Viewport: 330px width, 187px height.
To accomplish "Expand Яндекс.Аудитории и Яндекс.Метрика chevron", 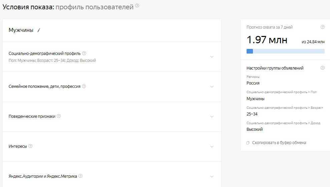I will pos(212,176).
